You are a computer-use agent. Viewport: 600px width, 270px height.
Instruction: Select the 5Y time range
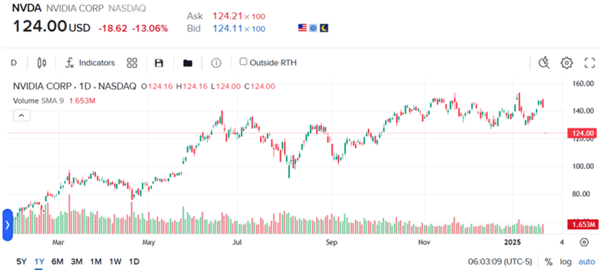click(22, 262)
